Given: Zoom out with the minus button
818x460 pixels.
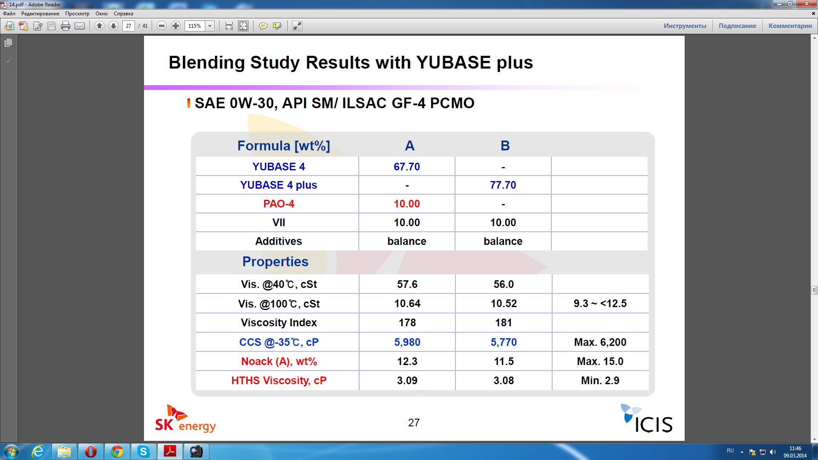Looking at the screenshot, I should tap(161, 26).
